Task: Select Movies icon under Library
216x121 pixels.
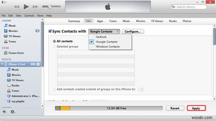Action: [6, 31]
